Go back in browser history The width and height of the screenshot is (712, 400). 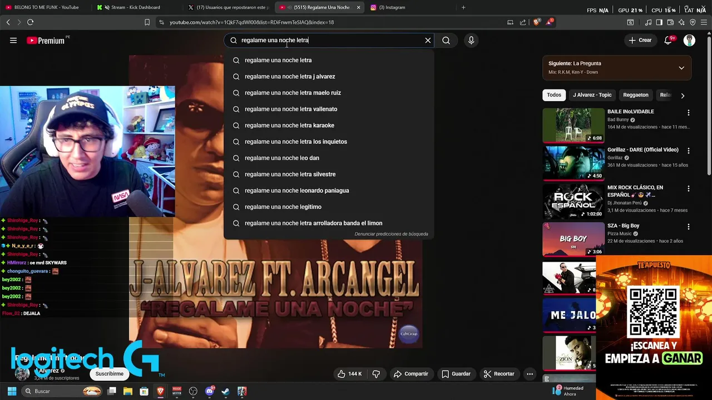tap(8, 22)
